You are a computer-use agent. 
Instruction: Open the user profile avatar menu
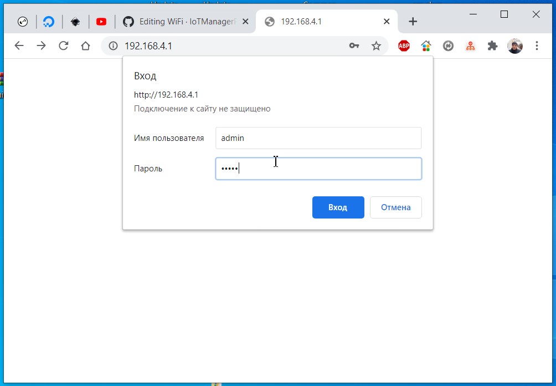point(514,46)
